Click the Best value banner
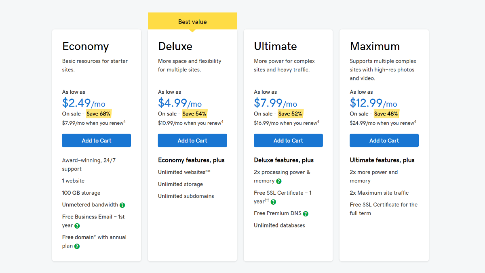 [x=192, y=22]
